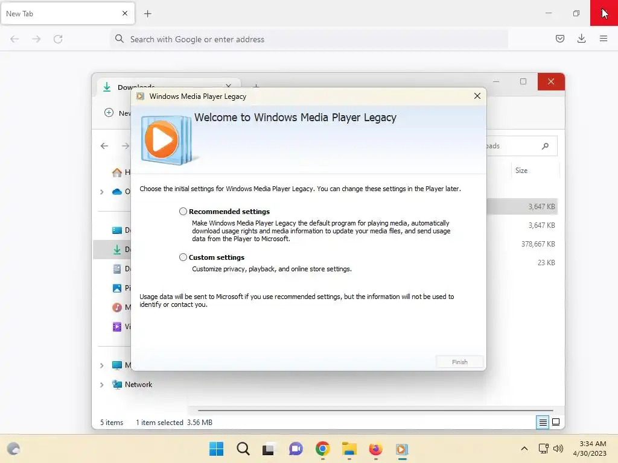
Task: Open volume control in system tray
Action: coord(558,449)
